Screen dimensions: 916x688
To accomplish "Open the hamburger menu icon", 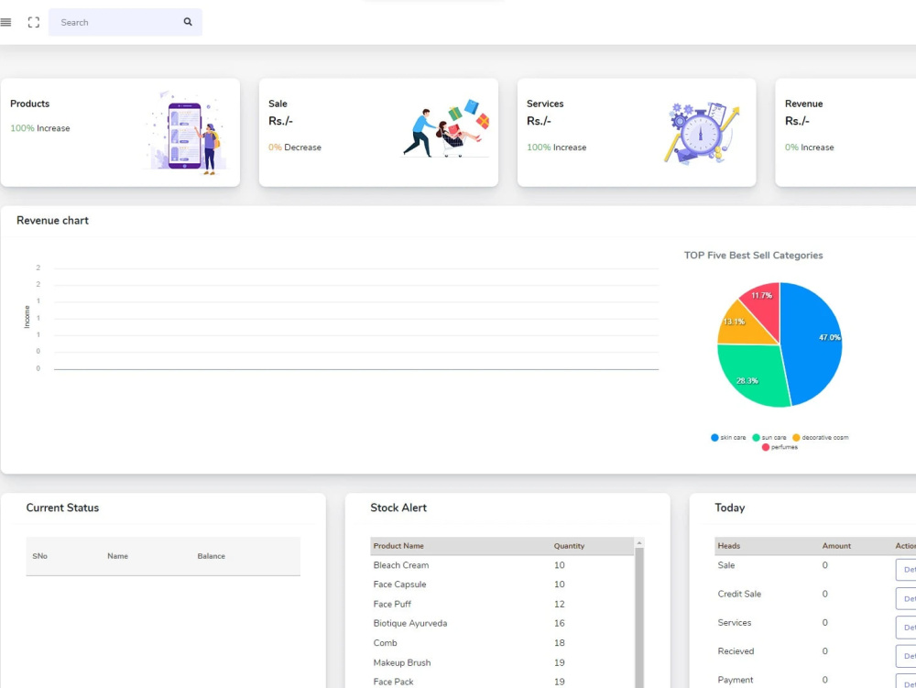I will [5, 22].
